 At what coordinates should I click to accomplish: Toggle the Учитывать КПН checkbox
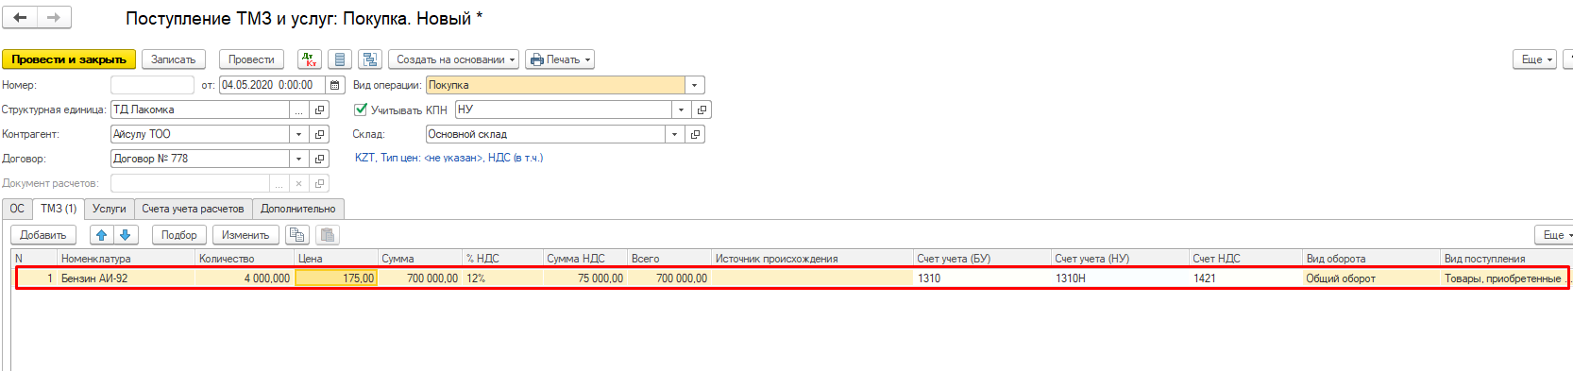(x=361, y=110)
